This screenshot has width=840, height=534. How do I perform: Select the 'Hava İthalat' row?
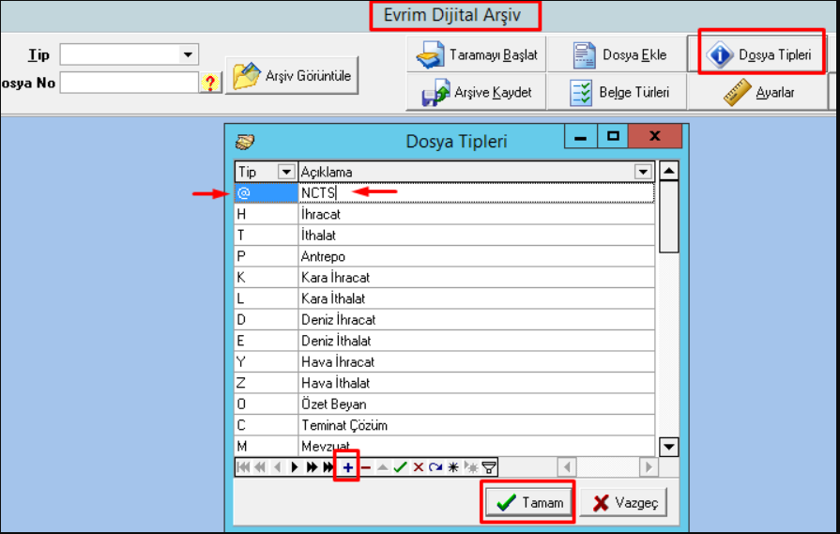(445, 383)
